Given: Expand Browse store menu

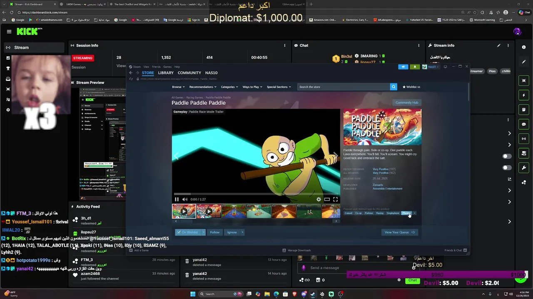Looking at the screenshot, I should tap(178, 87).
